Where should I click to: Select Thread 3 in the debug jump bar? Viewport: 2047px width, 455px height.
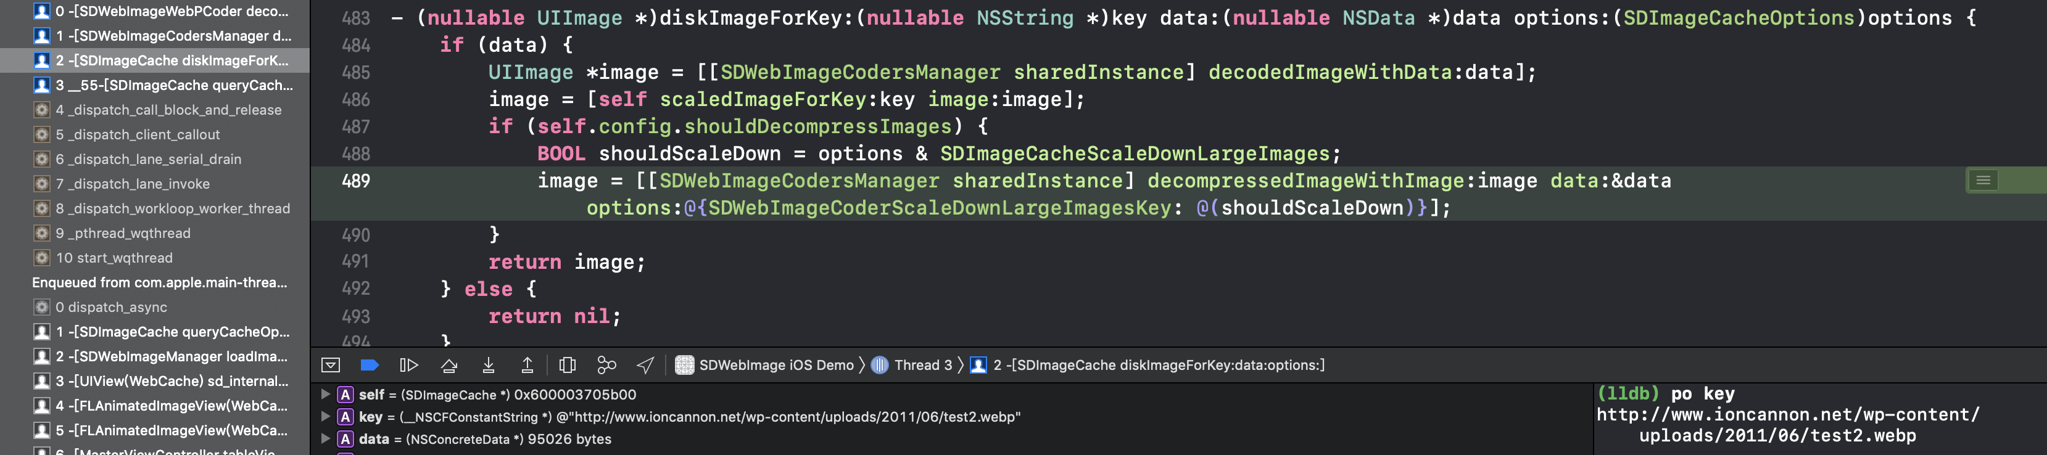922,365
